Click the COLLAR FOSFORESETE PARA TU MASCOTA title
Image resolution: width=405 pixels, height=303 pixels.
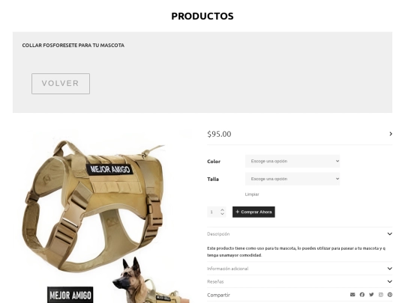73,46
